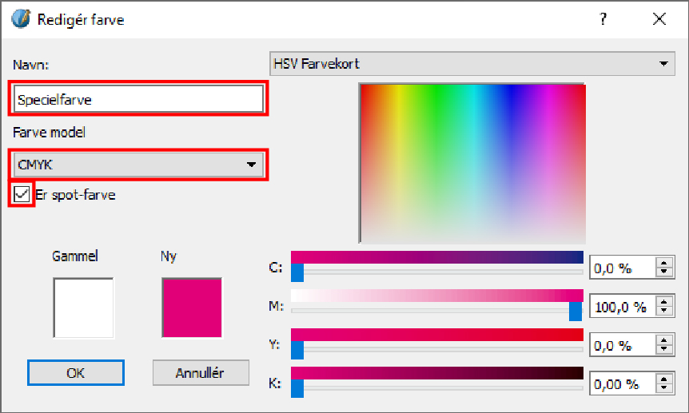
Task: Click the K black slider handle
Action: coord(297,389)
